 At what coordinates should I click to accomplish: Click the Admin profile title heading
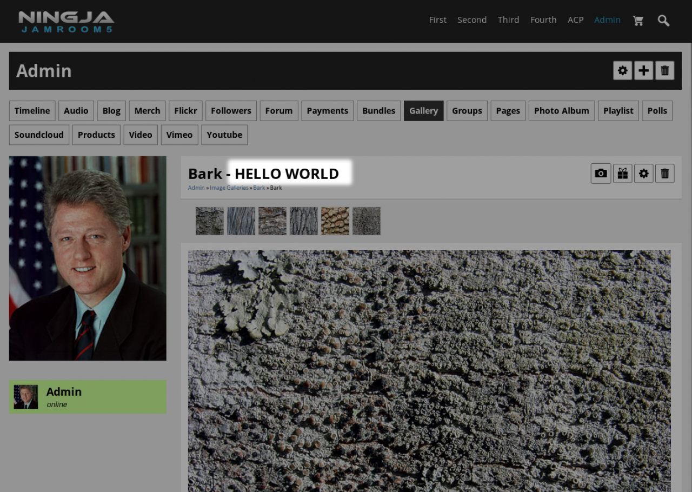(x=44, y=71)
